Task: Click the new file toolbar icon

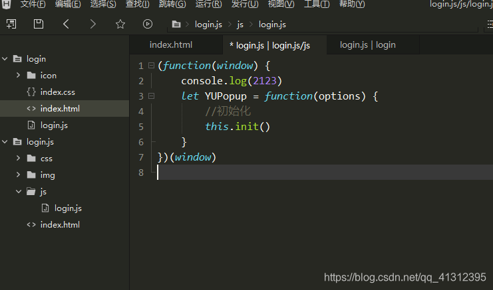Action: coord(11,24)
